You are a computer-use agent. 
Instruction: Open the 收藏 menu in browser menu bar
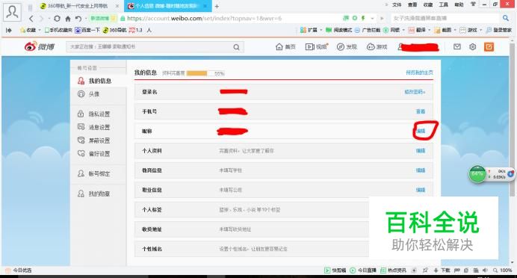[428, 4]
